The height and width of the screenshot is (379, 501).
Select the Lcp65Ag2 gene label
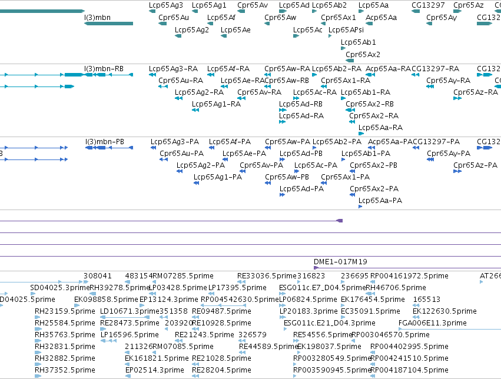click(x=192, y=30)
